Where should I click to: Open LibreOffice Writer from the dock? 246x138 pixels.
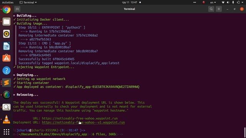[7, 46]
